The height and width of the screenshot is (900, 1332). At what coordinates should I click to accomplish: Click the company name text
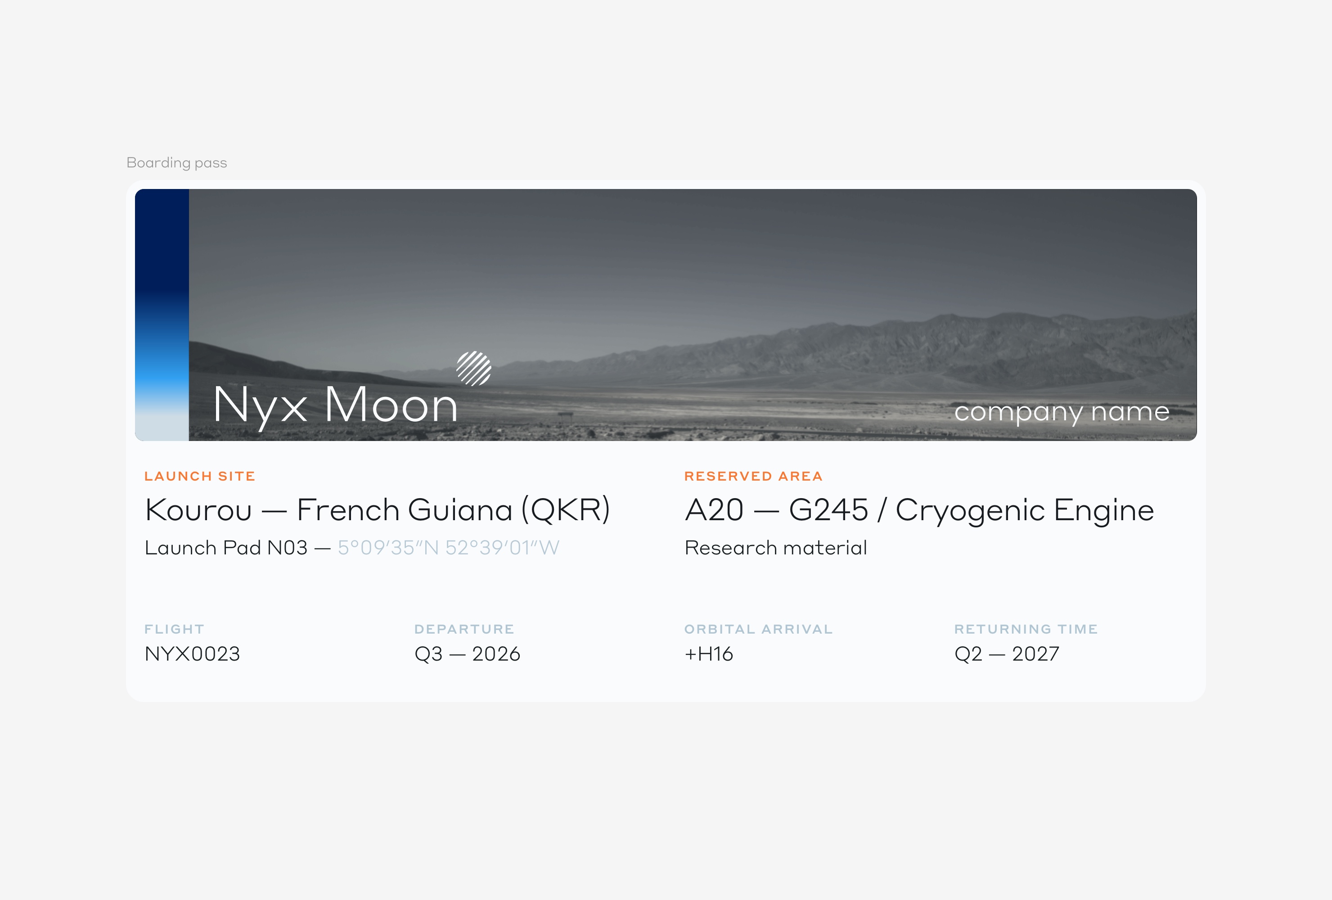click(1062, 413)
